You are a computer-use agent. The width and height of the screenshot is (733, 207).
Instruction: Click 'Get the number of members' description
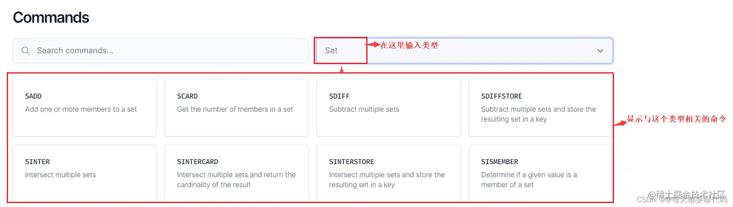pyautogui.click(x=235, y=109)
